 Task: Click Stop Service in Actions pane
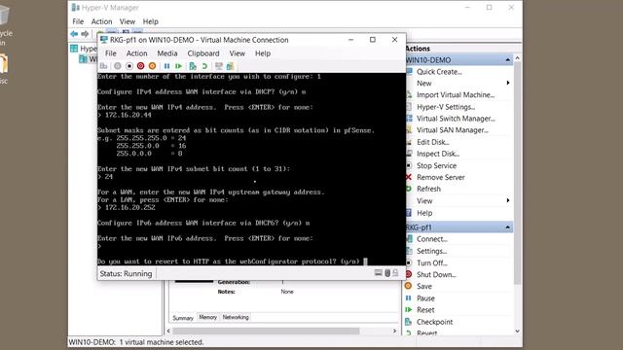point(436,165)
